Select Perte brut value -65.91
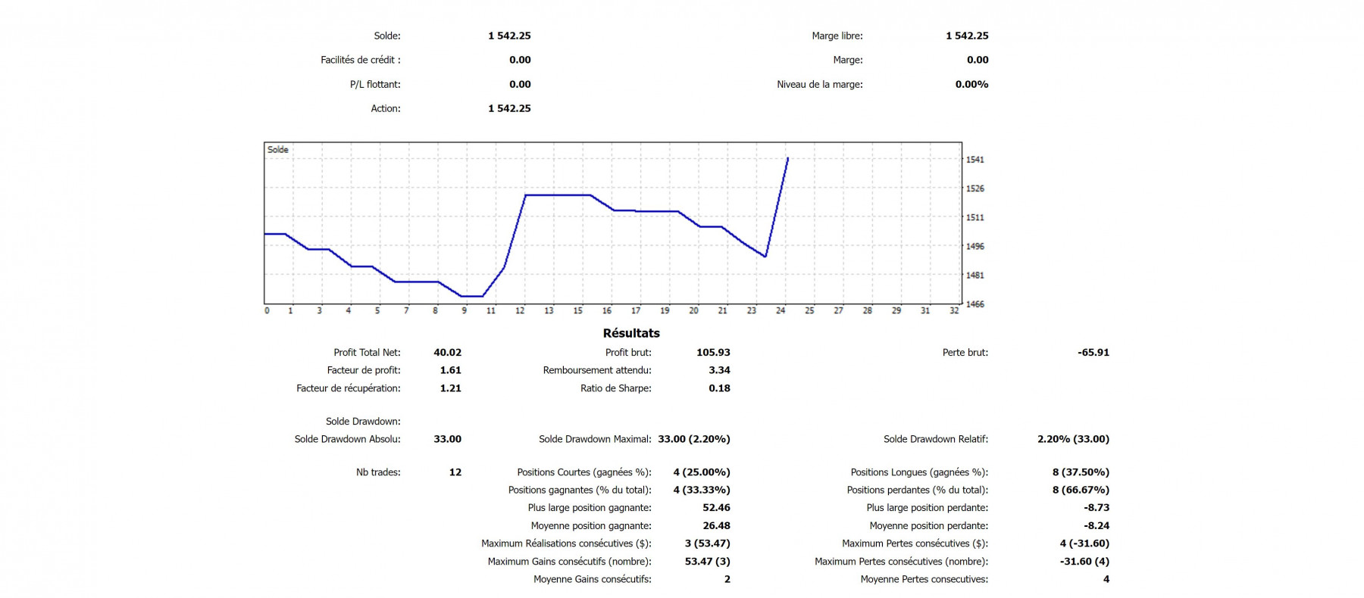This screenshot has width=1364, height=598. click(x=1093, y=352)
